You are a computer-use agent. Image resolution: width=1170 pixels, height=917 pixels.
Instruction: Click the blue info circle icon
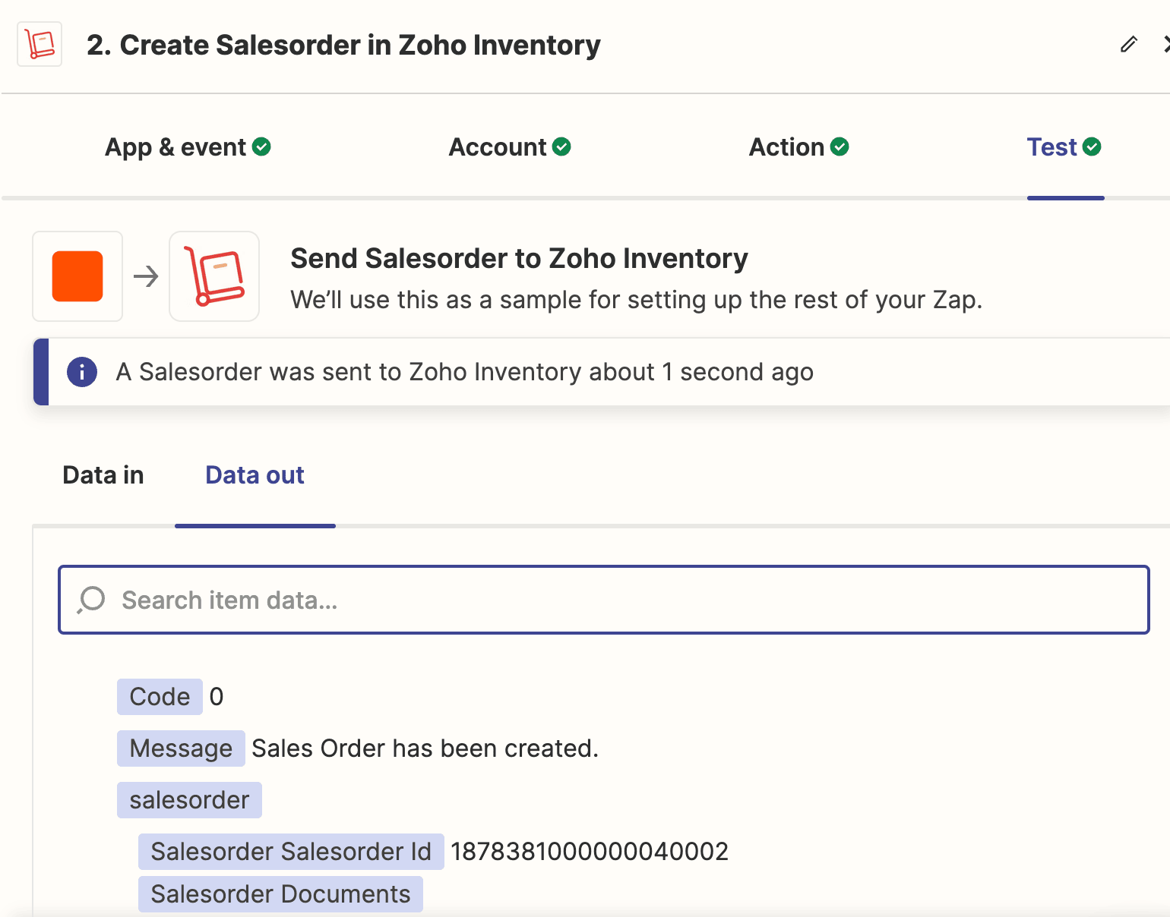pyautogui.click(x=82, y=372)
